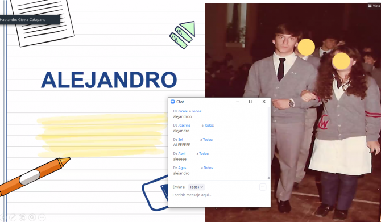Select sender name Sol in chat
Viewport: 381px width, 222px height.
click(180, 140)
